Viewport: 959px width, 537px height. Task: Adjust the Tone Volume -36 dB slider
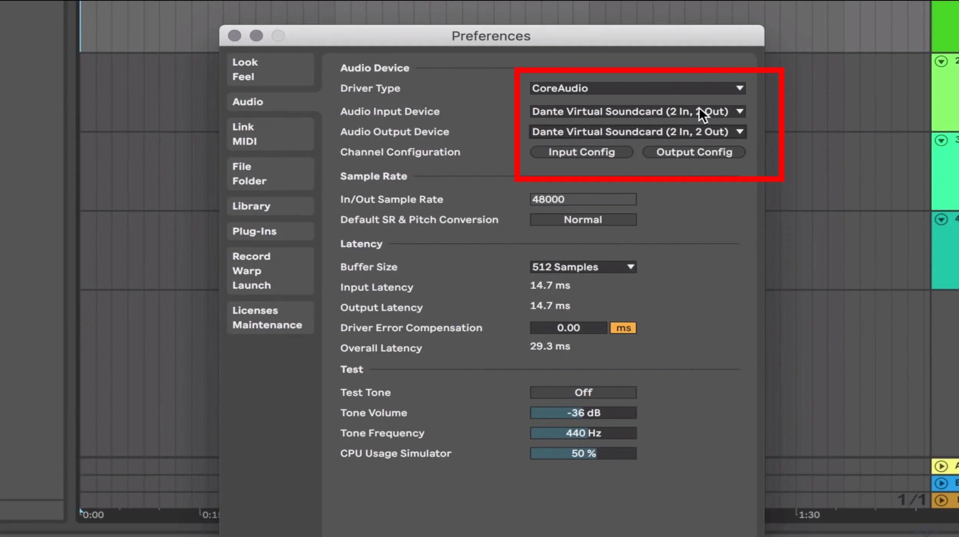click(x=583, y=413)
